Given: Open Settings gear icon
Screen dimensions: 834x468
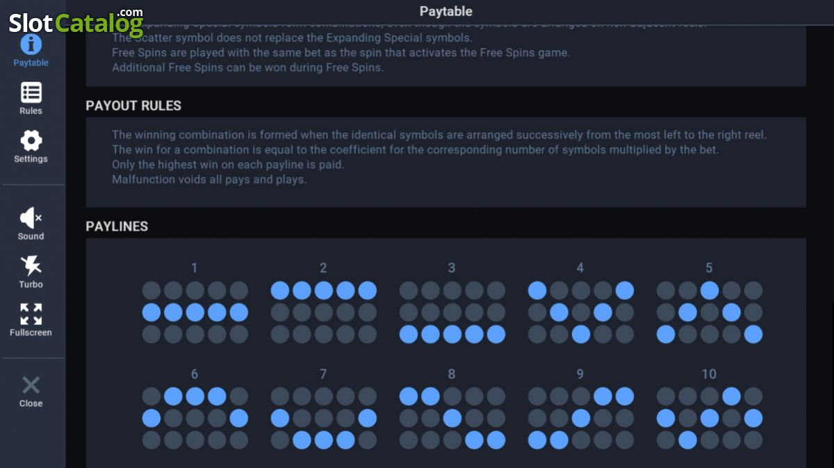Looking at the screenshot, I should [x=31, y=141].
